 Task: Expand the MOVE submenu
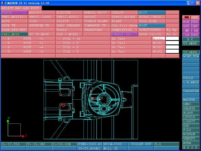(x=14, y=21)
